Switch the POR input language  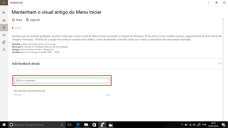204,125
